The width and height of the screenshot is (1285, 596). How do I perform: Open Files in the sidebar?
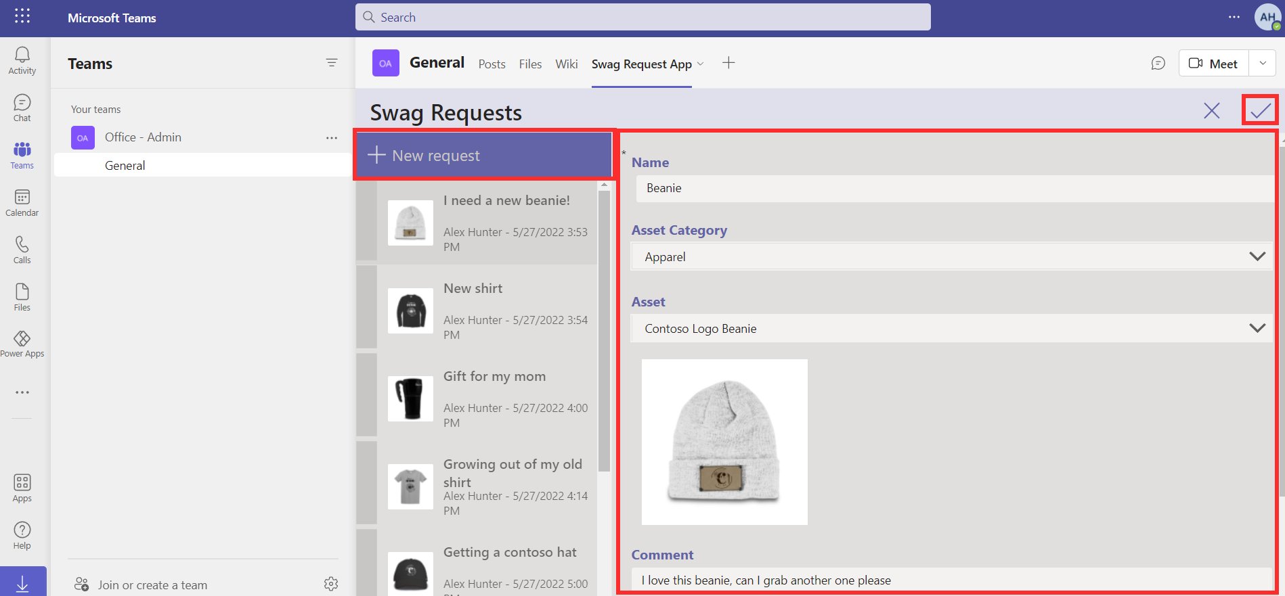22,298
